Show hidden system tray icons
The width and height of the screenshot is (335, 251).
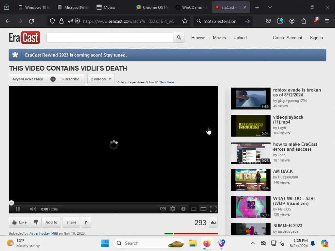[x=253, y=243]
